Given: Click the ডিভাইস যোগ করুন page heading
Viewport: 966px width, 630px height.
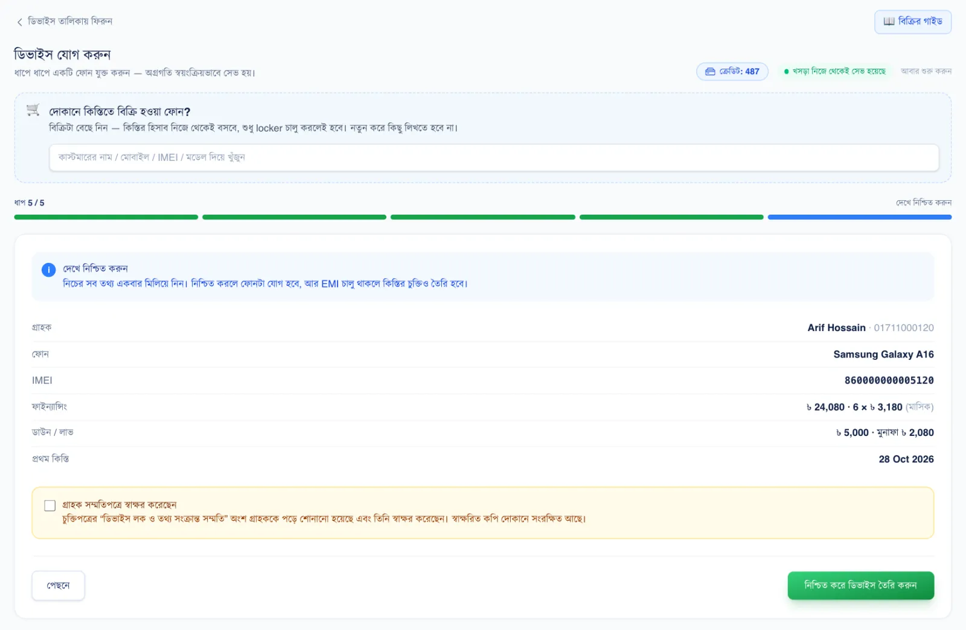Looking at the screenshot, I should click(62, 55).
